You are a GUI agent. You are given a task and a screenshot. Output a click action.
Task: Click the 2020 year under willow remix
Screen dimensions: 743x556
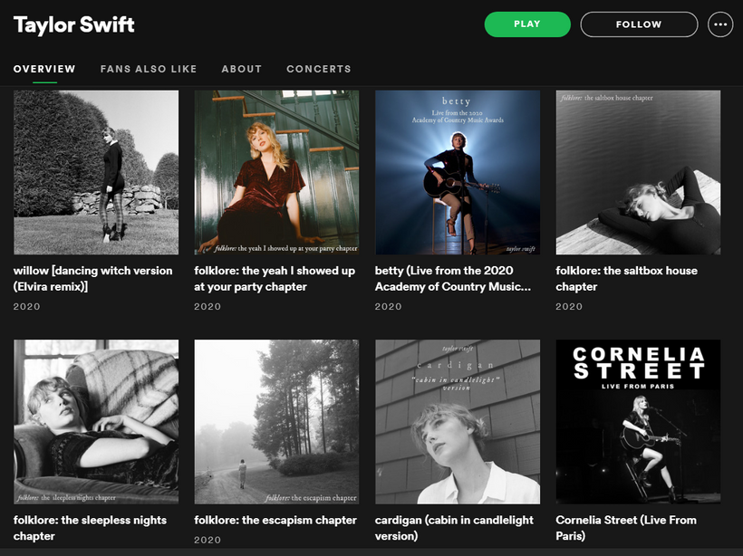coord(26,306)
